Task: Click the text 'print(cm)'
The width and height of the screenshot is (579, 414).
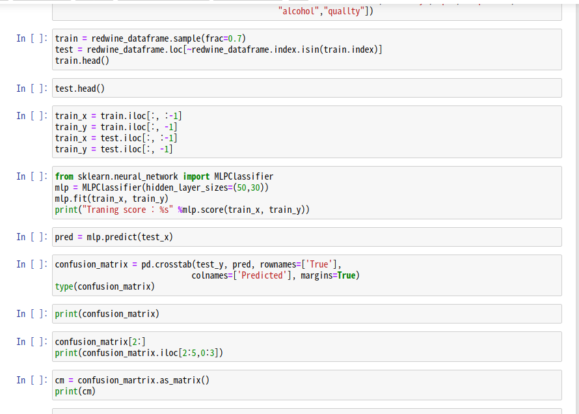Action: pyautogui.click(x=75, y=391)
